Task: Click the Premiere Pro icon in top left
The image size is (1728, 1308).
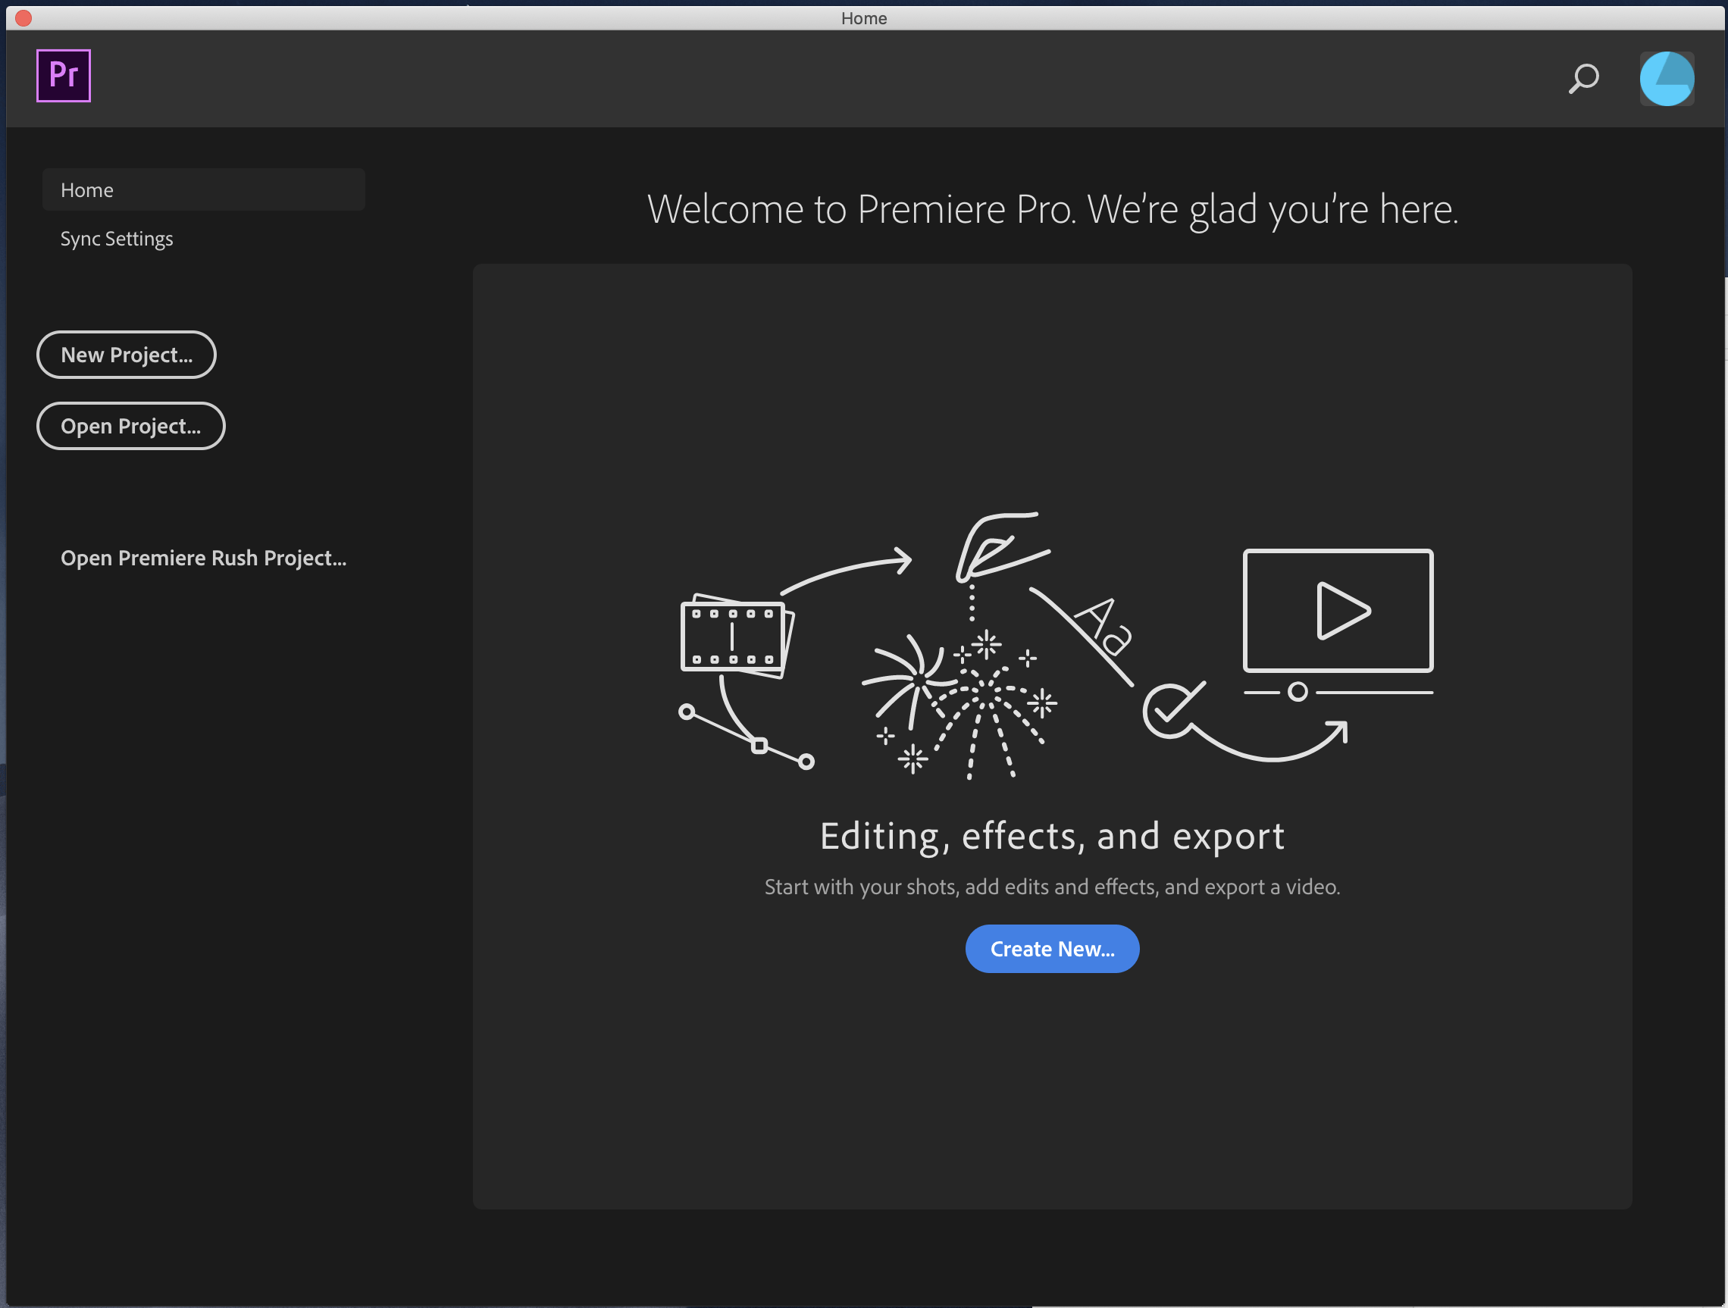Action: (63, 76)
